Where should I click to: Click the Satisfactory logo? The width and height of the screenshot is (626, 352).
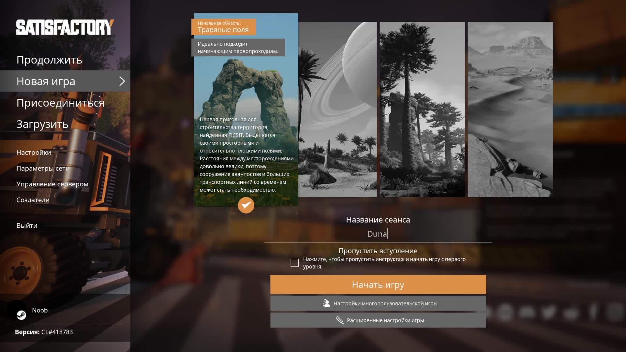coord(65,27)
